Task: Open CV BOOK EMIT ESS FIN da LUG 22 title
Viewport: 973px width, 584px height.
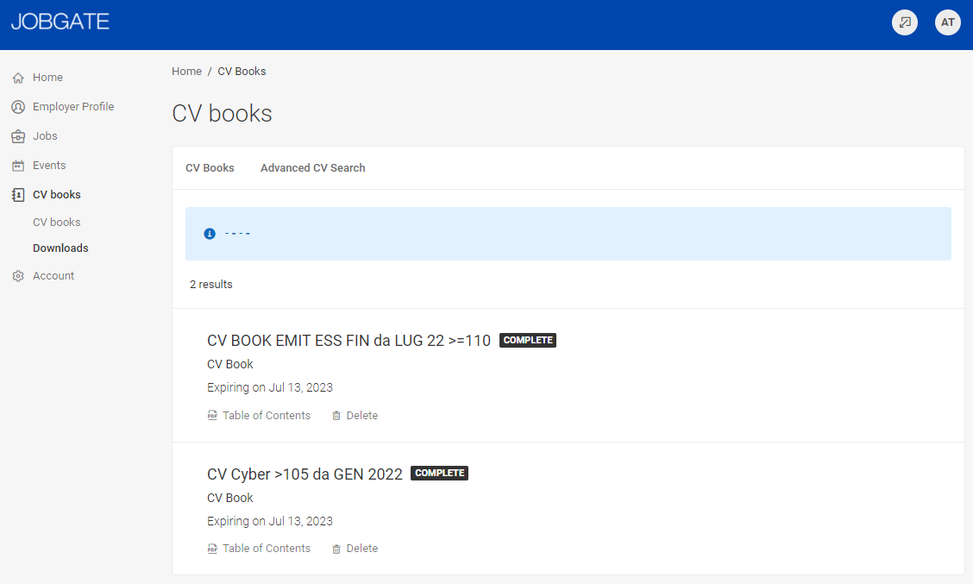Action: tap(348, 341)
